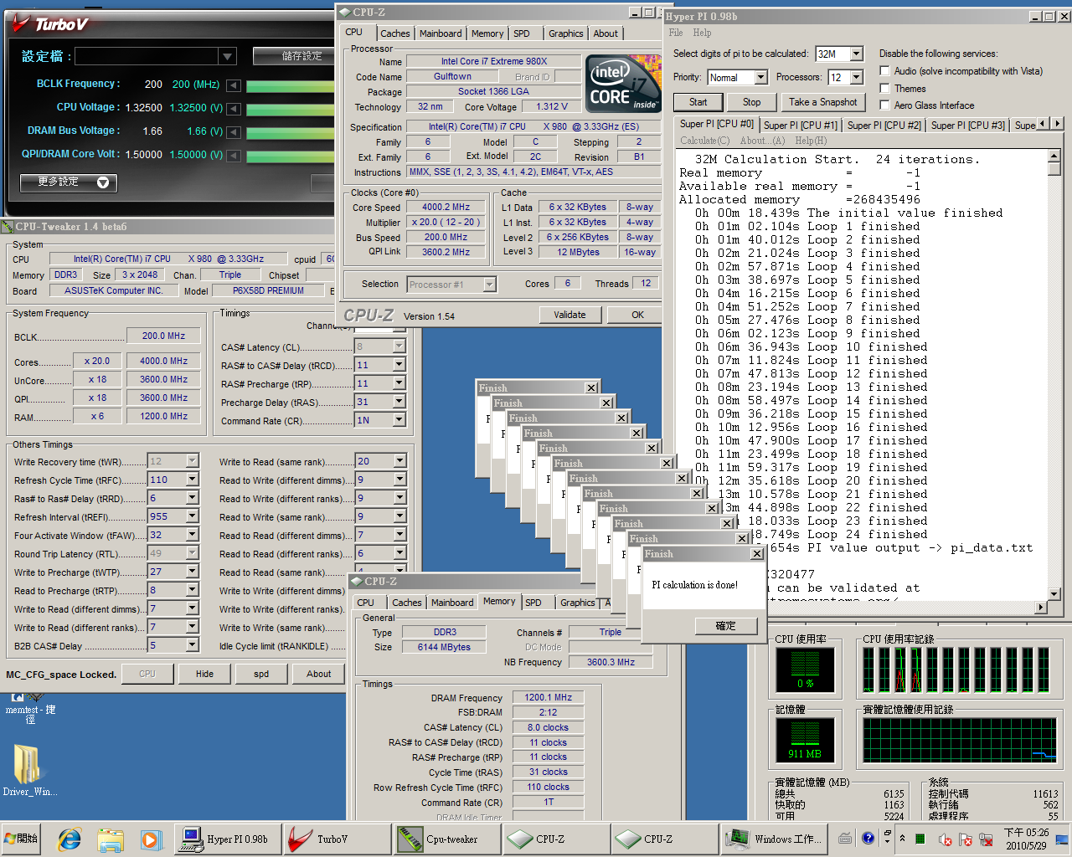
Task: Open Windows Media Player from taskbar
Action: tap(151, 839)
